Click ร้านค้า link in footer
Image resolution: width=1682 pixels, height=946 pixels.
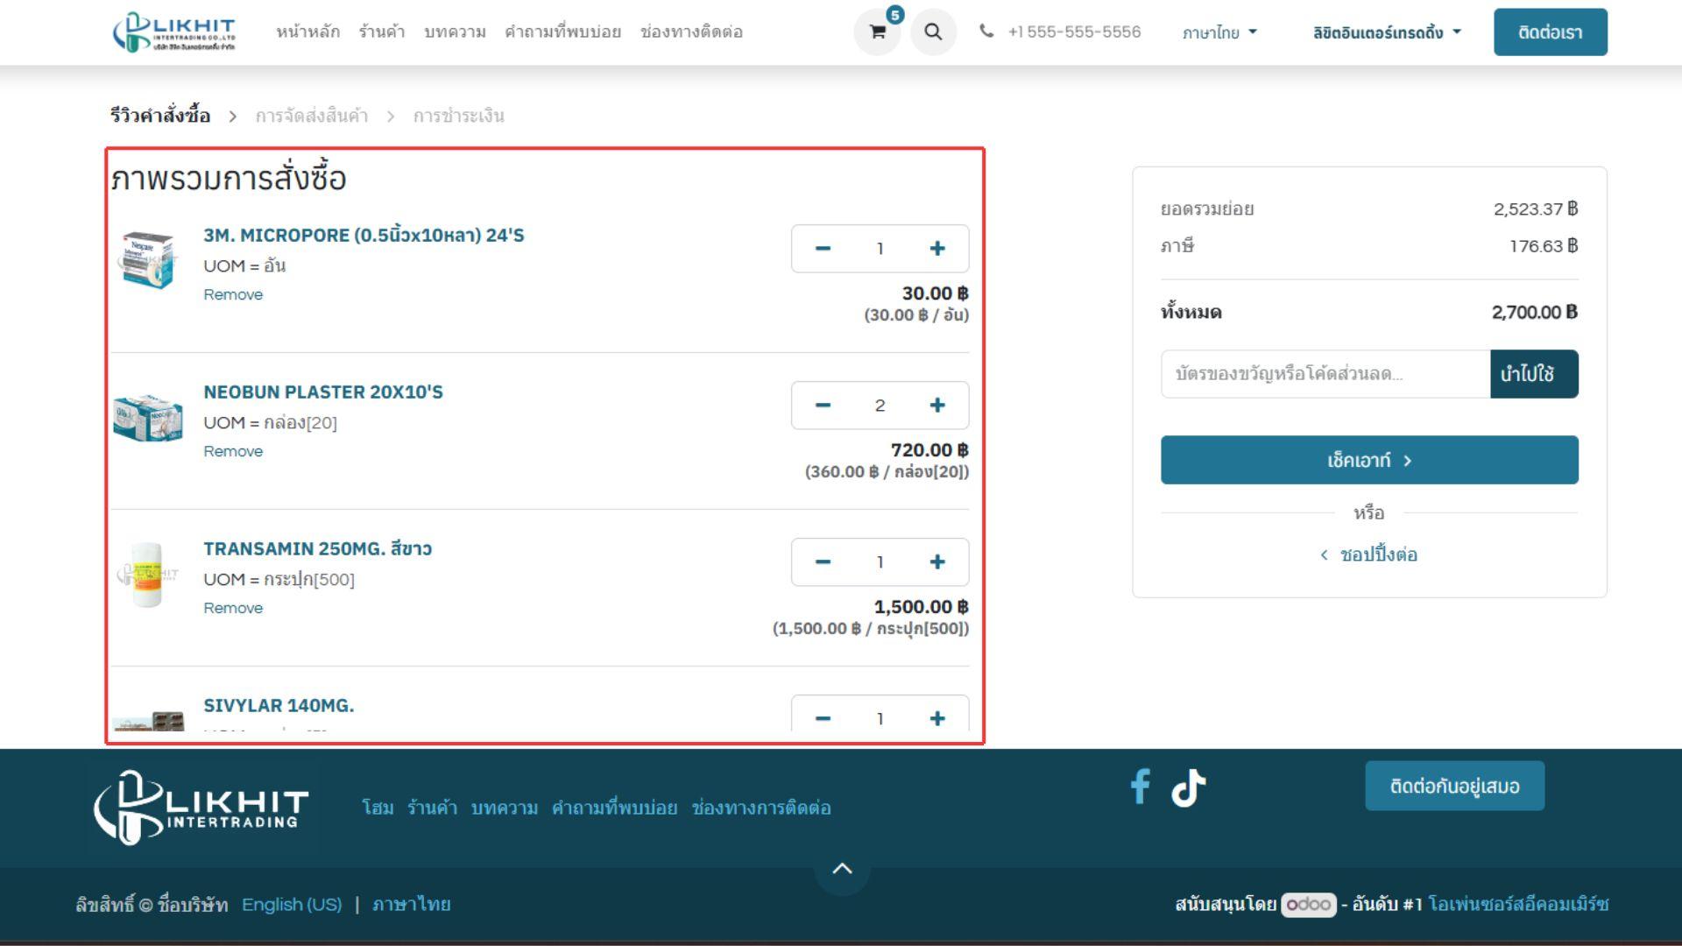(x=432, y=808)
